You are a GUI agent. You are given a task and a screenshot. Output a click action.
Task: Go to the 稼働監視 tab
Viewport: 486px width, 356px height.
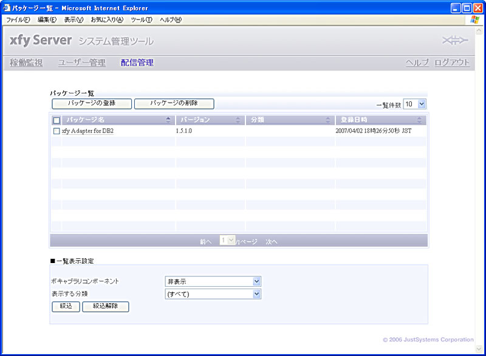point(26,63)
